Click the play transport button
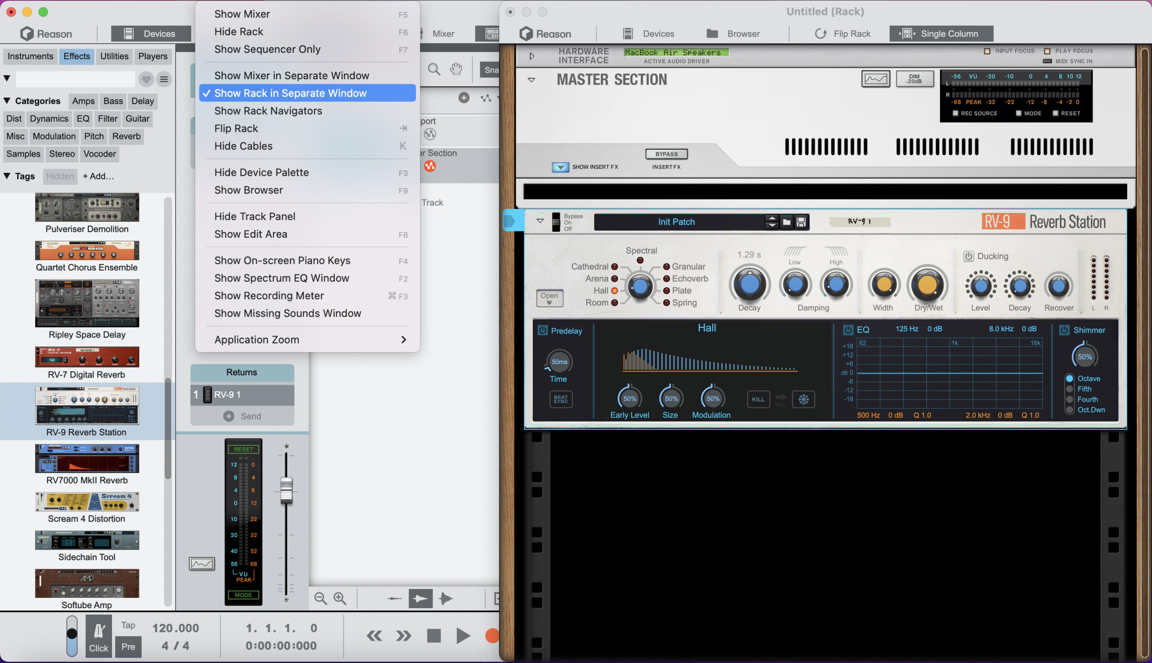Viewport: 1152px width, 663px height. pos(463,636)
